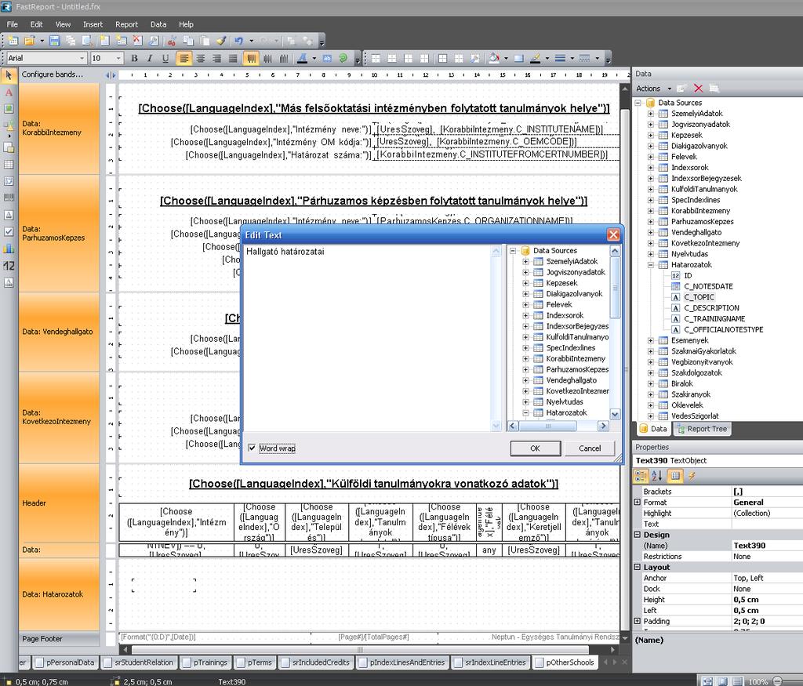Expand the Format property in Properties
Viewport: 803px width, 686px height.
pyautogui.click(x=638, y=503)
